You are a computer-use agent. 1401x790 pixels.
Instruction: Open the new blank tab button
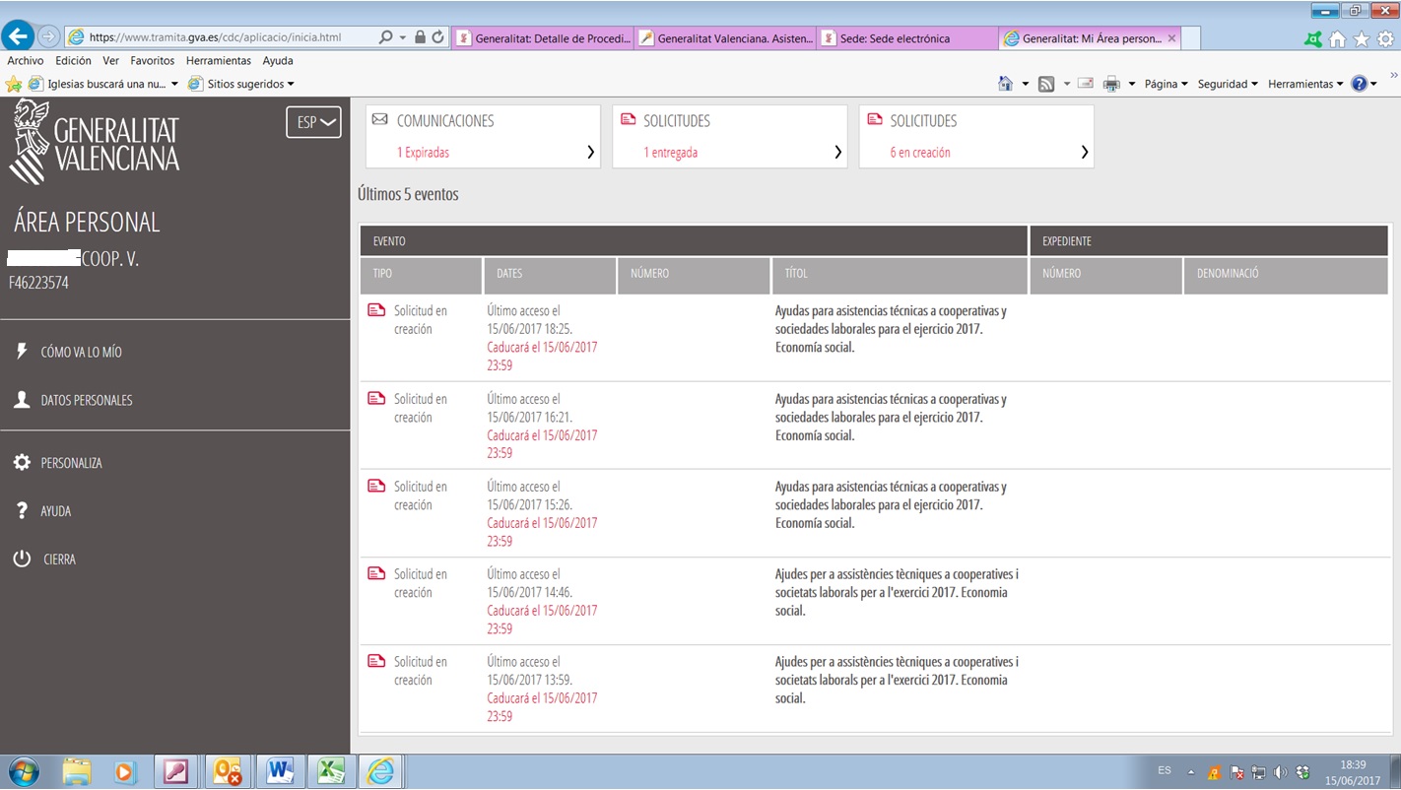1190,38
